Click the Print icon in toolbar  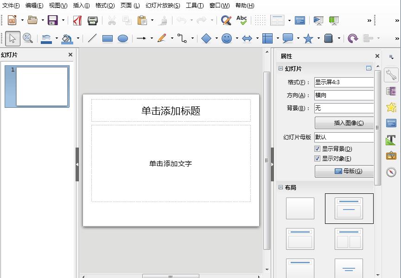(93, 20)
